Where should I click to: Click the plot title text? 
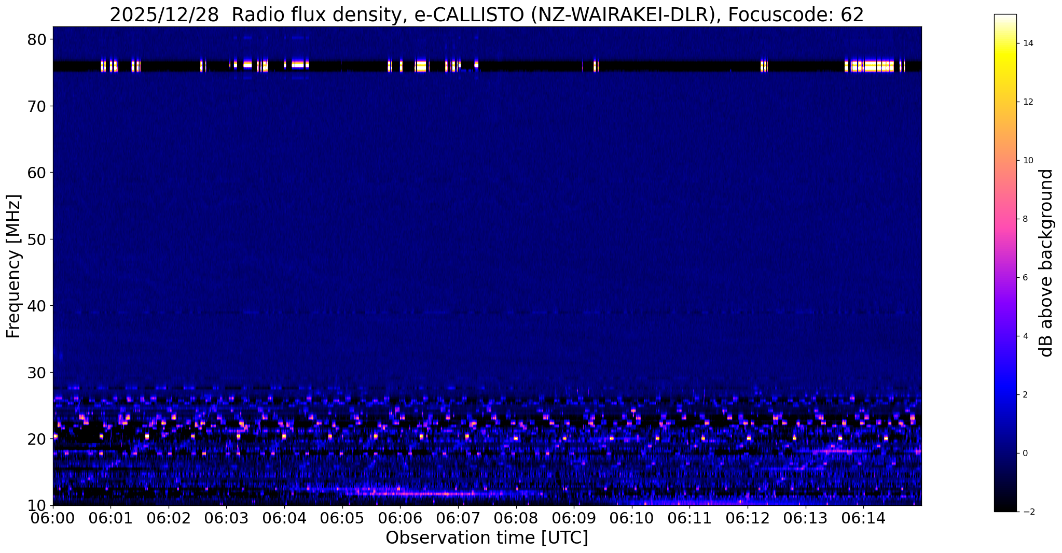pos(487,15)
